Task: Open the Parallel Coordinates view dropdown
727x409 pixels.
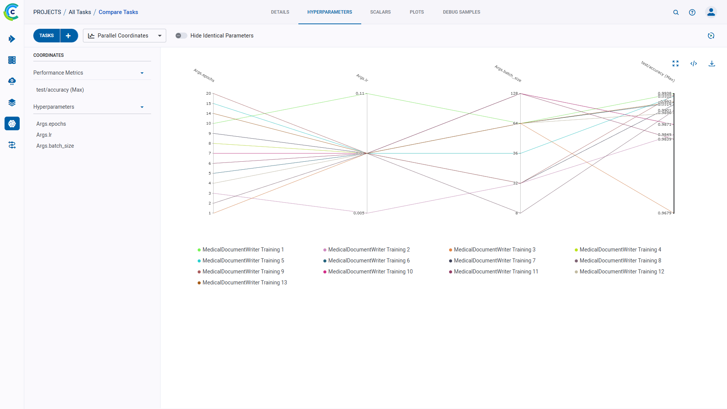Action: (124, 36)
